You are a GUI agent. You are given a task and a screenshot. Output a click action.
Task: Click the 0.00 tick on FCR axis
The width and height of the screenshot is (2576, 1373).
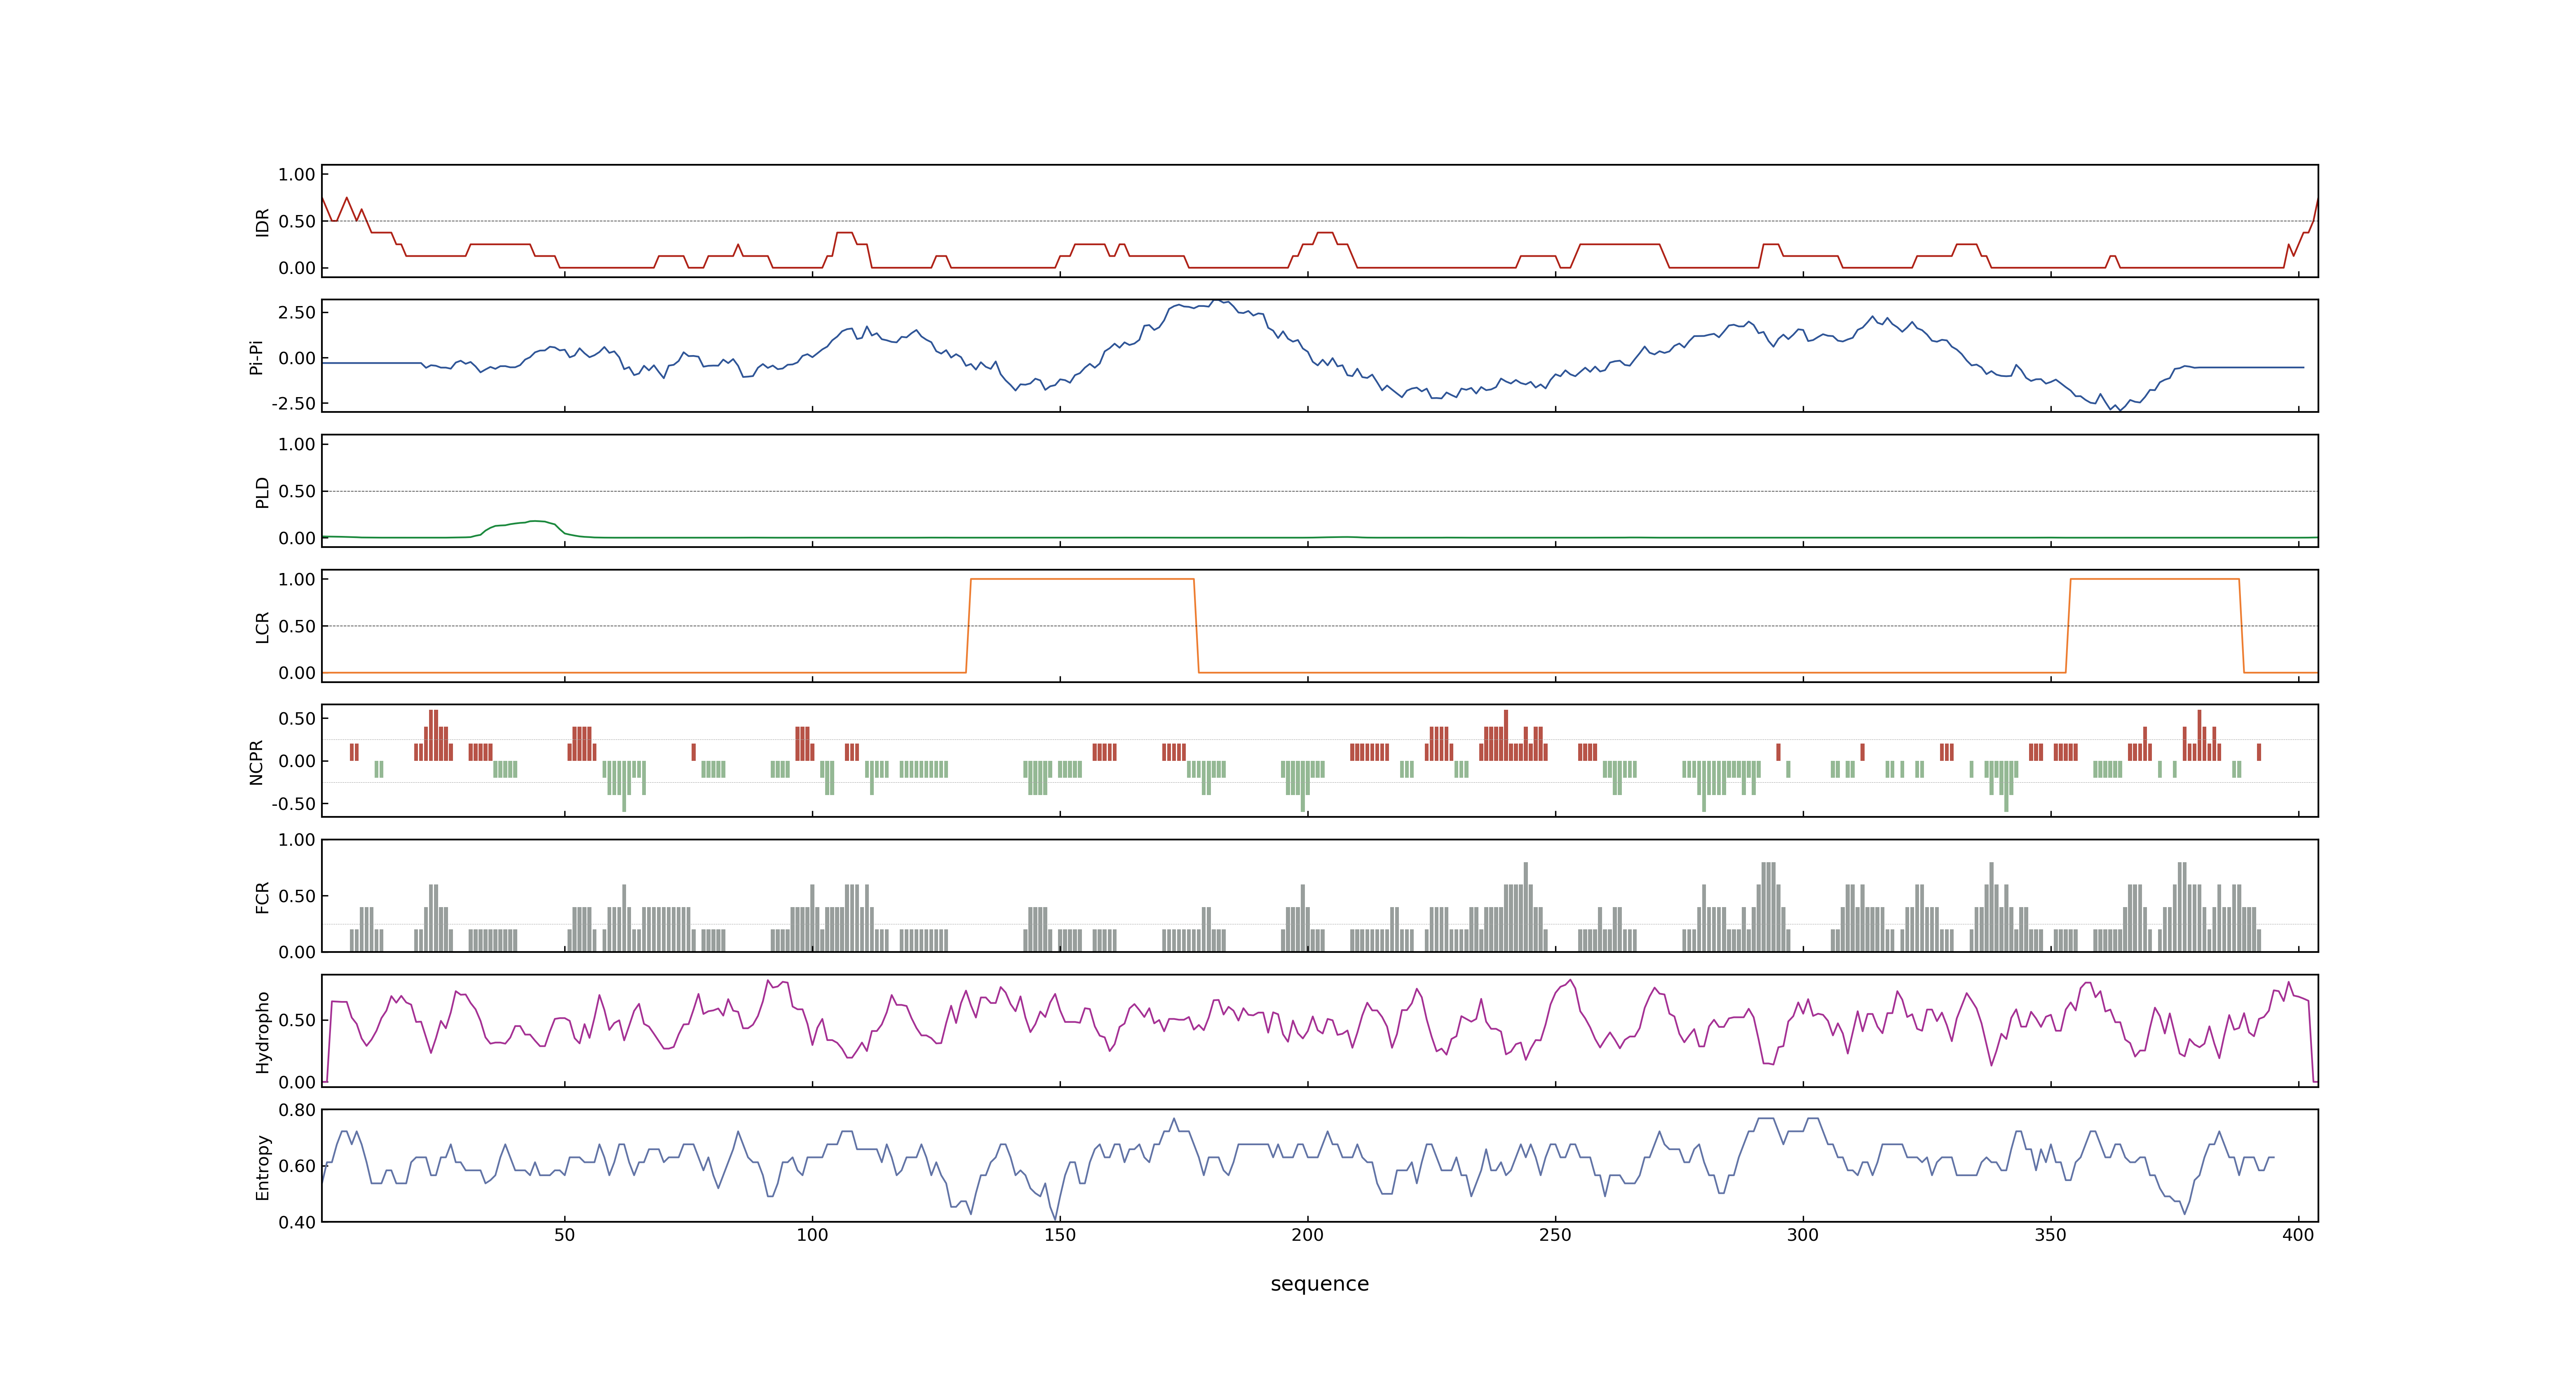[297, 952]
